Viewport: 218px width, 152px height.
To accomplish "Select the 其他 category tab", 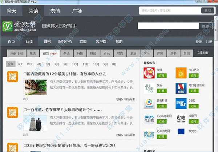I will [187, 53].
